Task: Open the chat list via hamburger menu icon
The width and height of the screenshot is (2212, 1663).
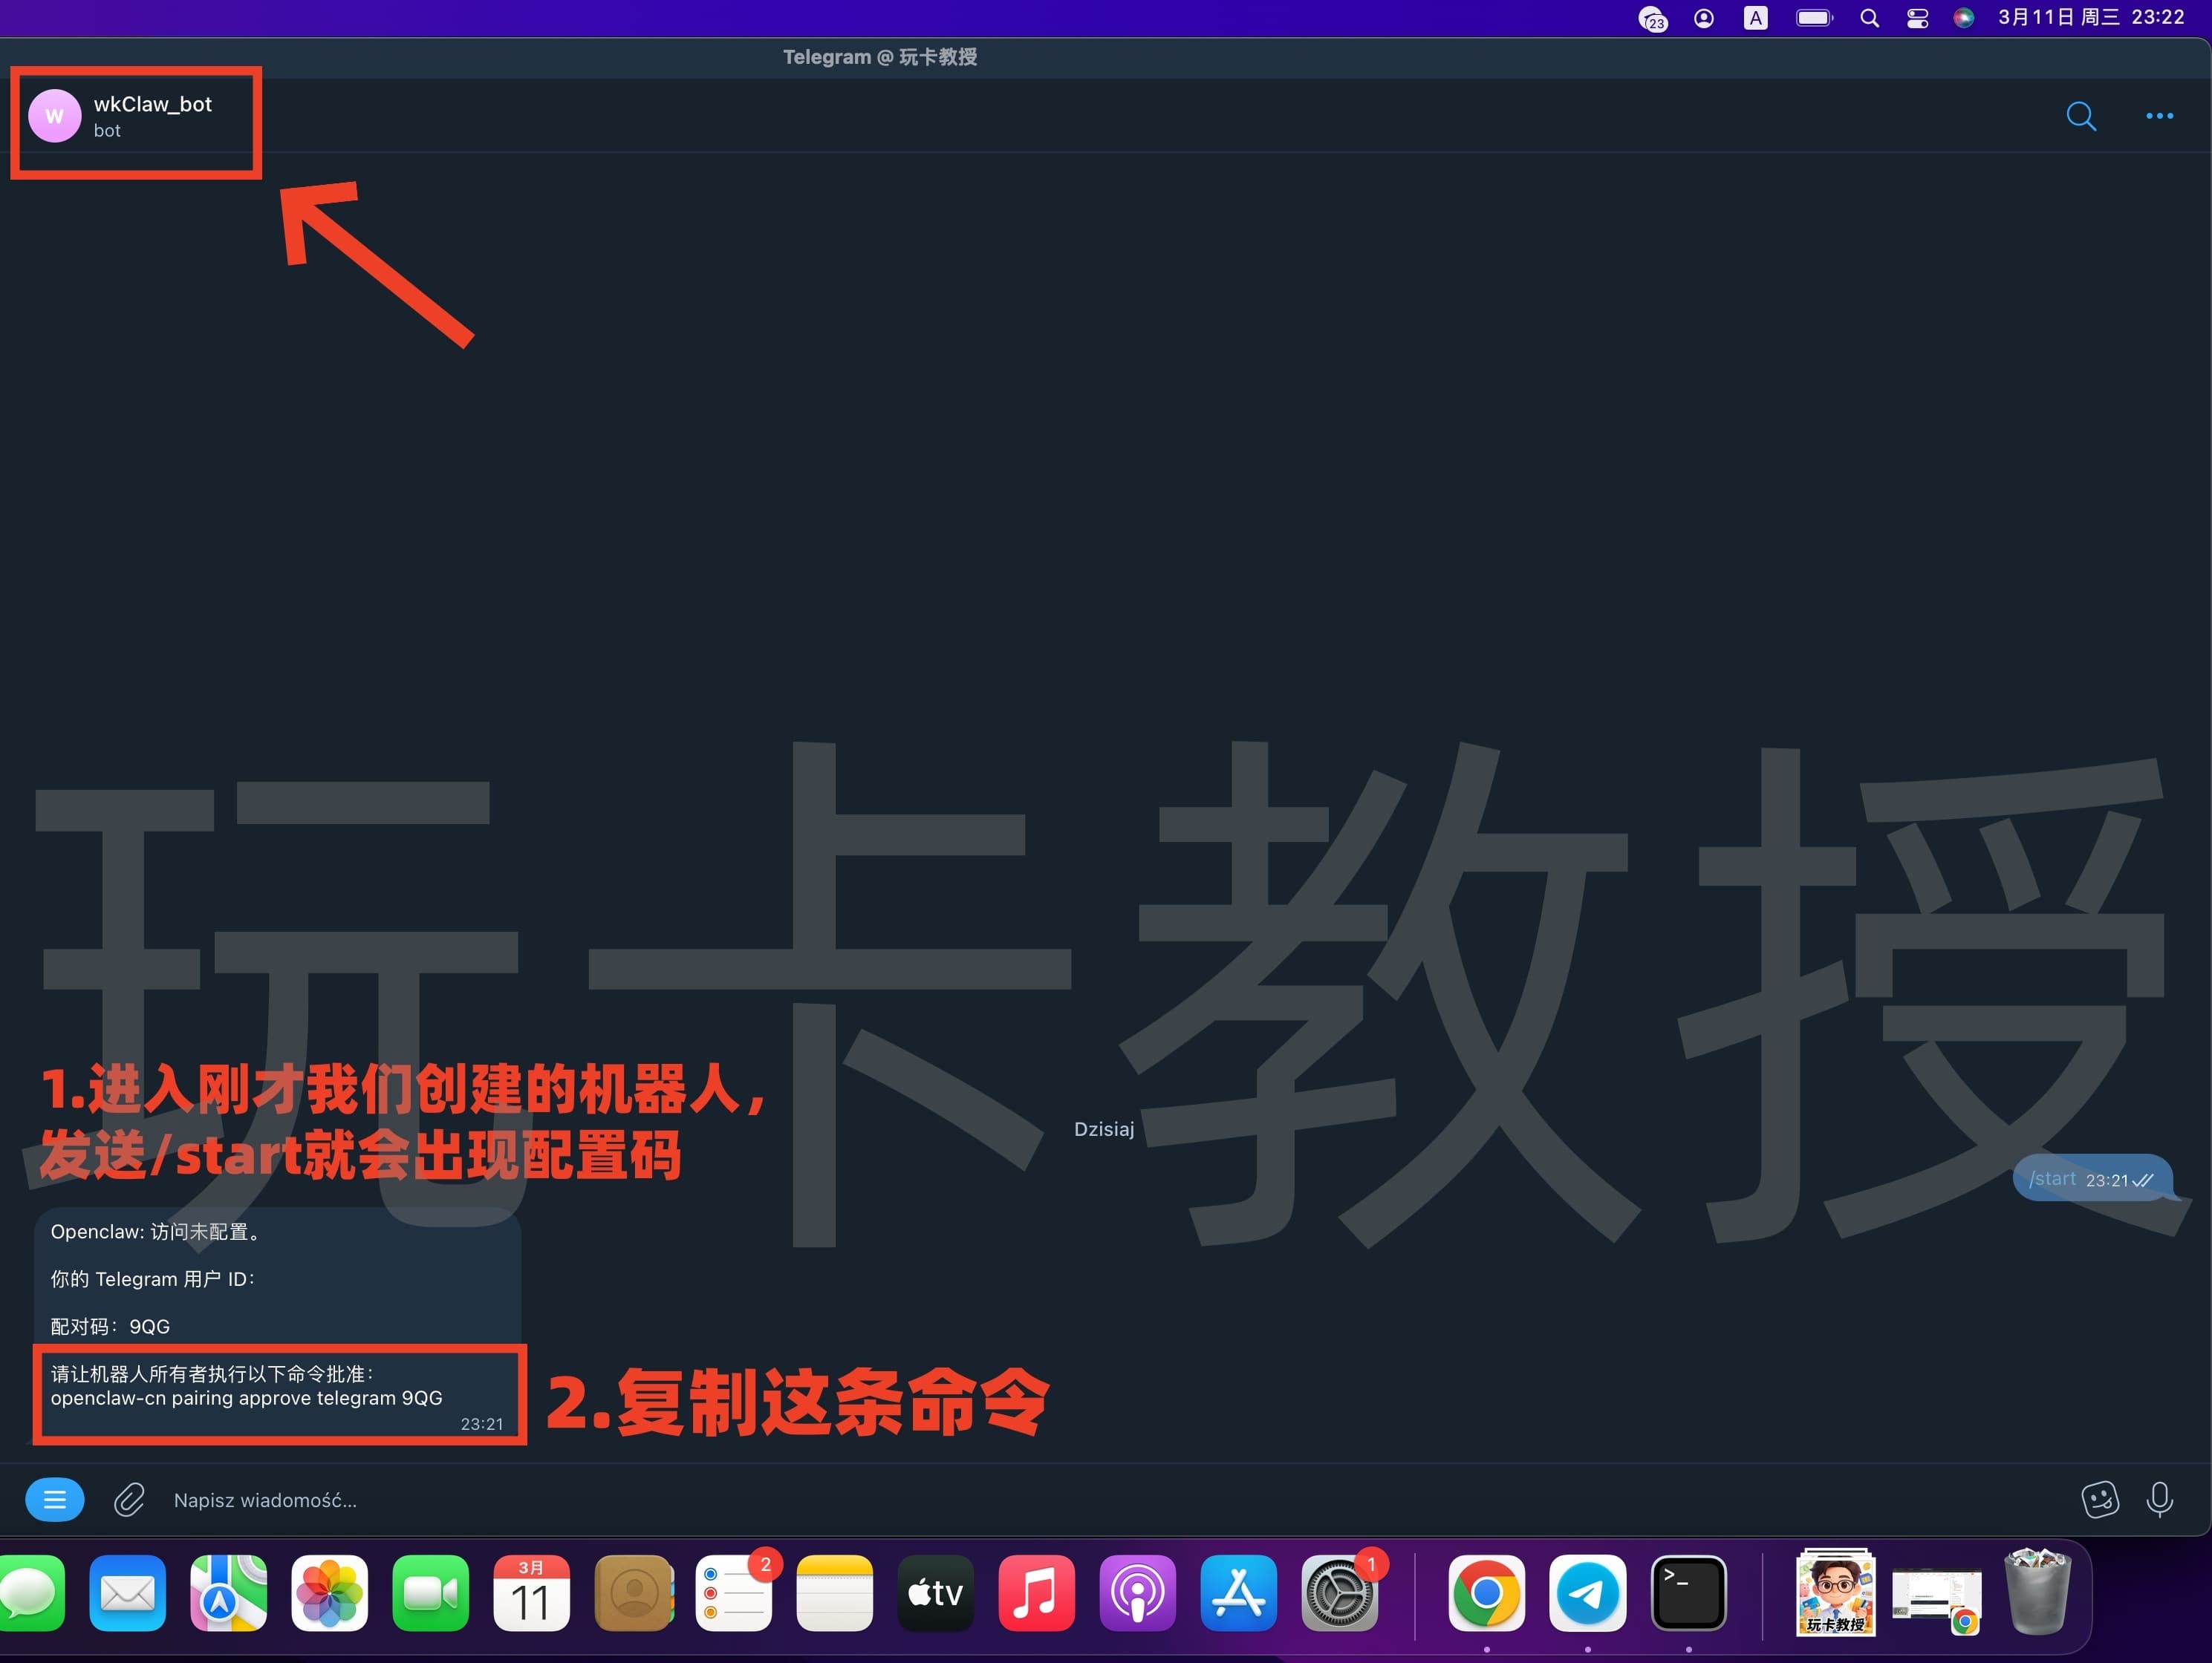Action: coord(54,1499)
